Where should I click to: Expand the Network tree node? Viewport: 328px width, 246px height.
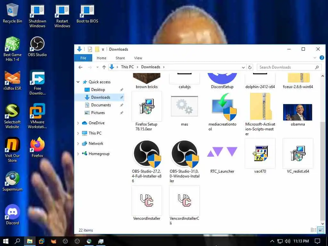click(x=78, y=143)
